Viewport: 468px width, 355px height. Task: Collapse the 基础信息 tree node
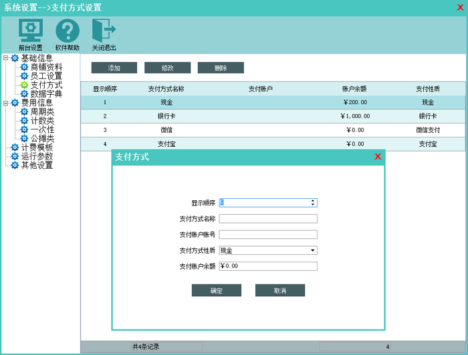[5, 59]
